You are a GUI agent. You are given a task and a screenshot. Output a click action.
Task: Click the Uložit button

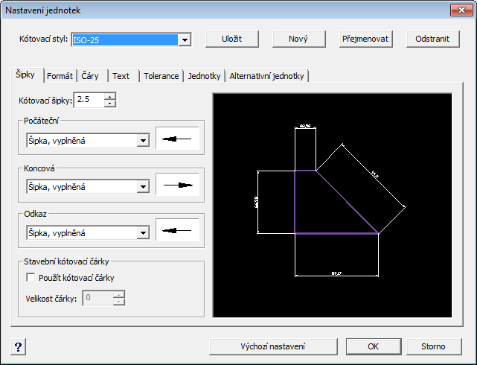232,39
